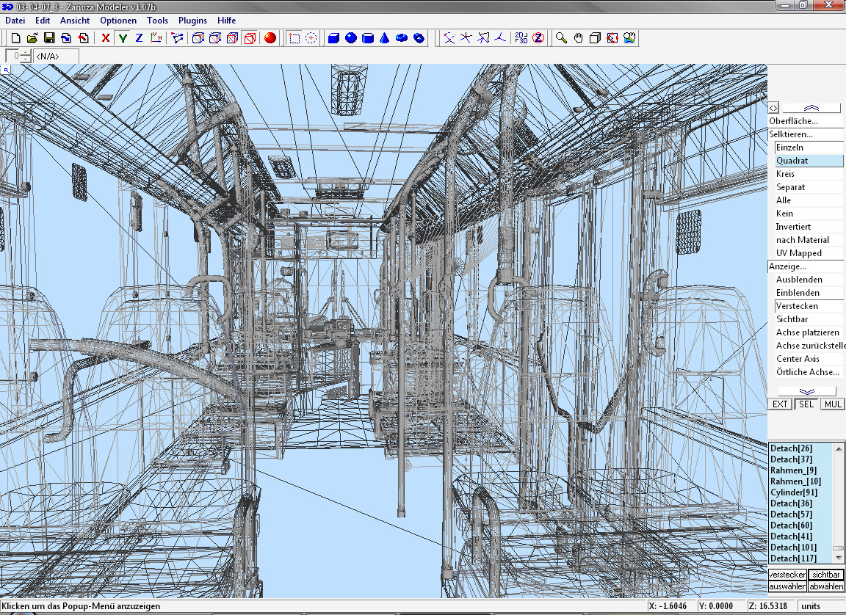Click the Verstecken display option
Screen dimensions: 846x615
(x=809, y=305)
